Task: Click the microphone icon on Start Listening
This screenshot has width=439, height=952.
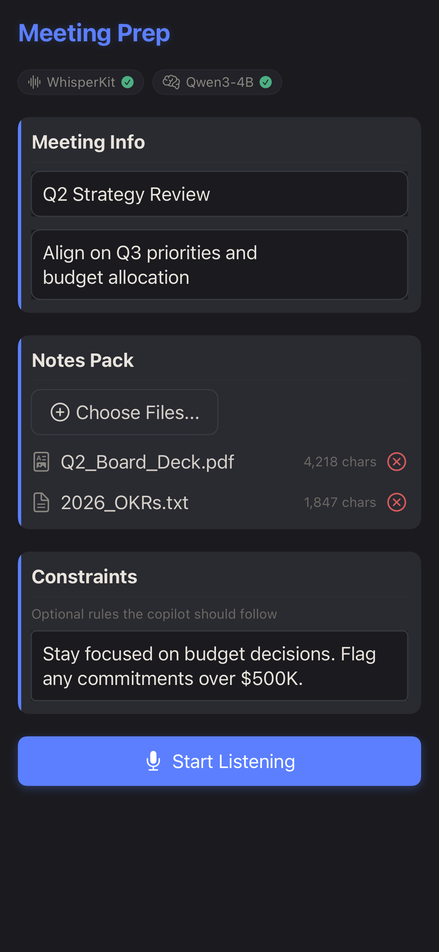Action: 154,761
